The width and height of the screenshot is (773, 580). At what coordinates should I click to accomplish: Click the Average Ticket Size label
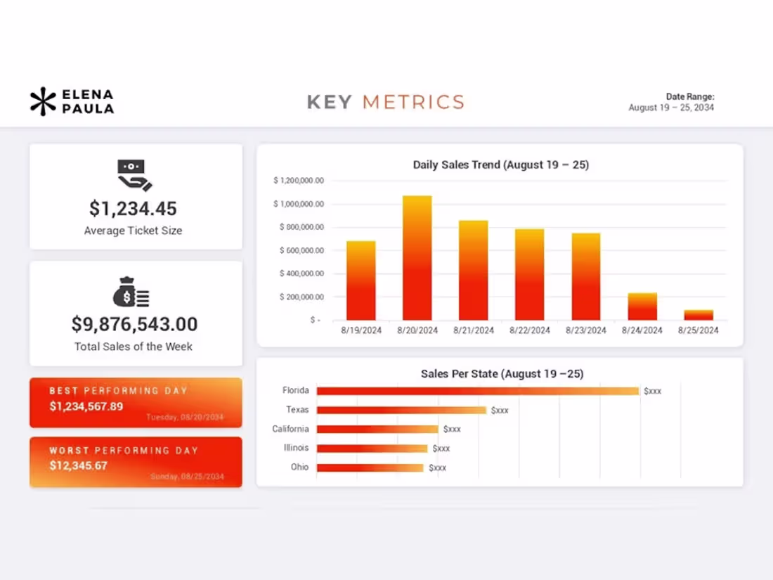coord(133,231)
